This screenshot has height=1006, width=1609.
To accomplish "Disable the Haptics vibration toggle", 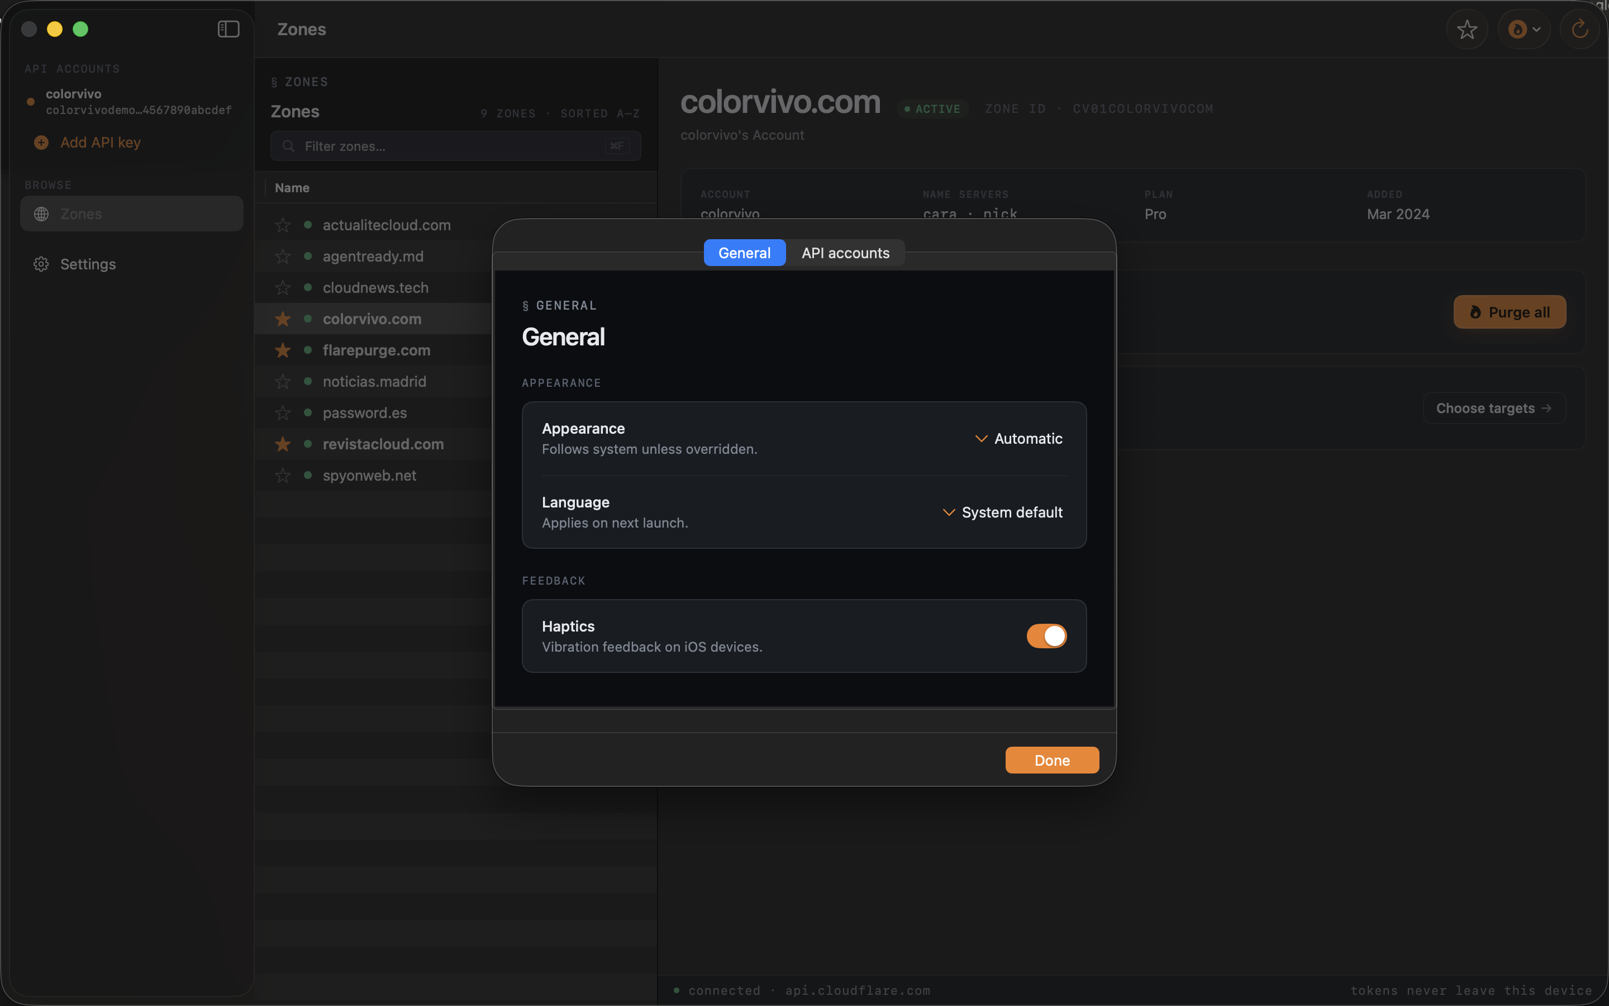I will coord(1046,635).
